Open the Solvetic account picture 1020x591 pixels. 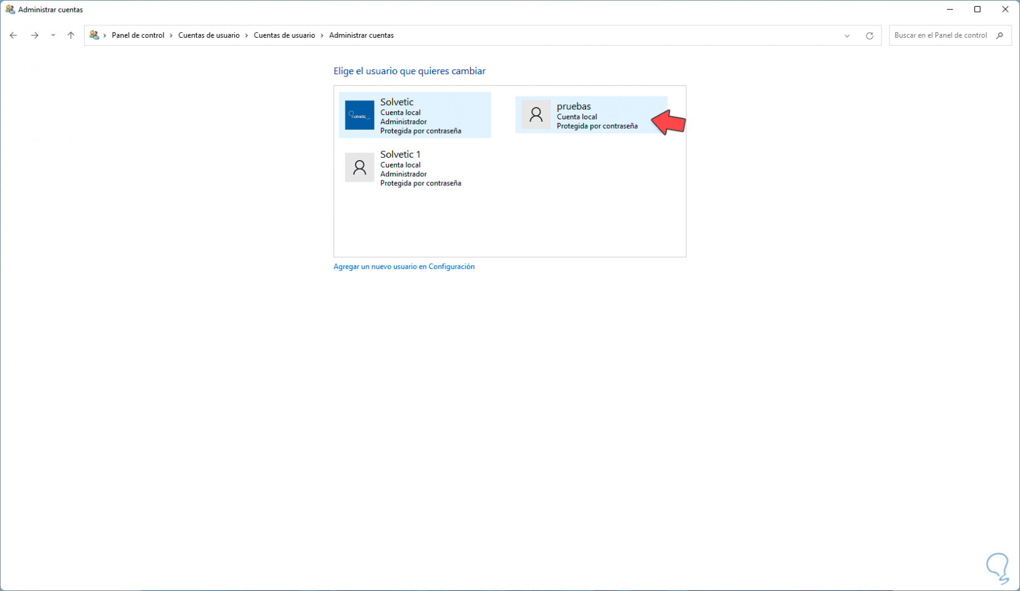359,115
